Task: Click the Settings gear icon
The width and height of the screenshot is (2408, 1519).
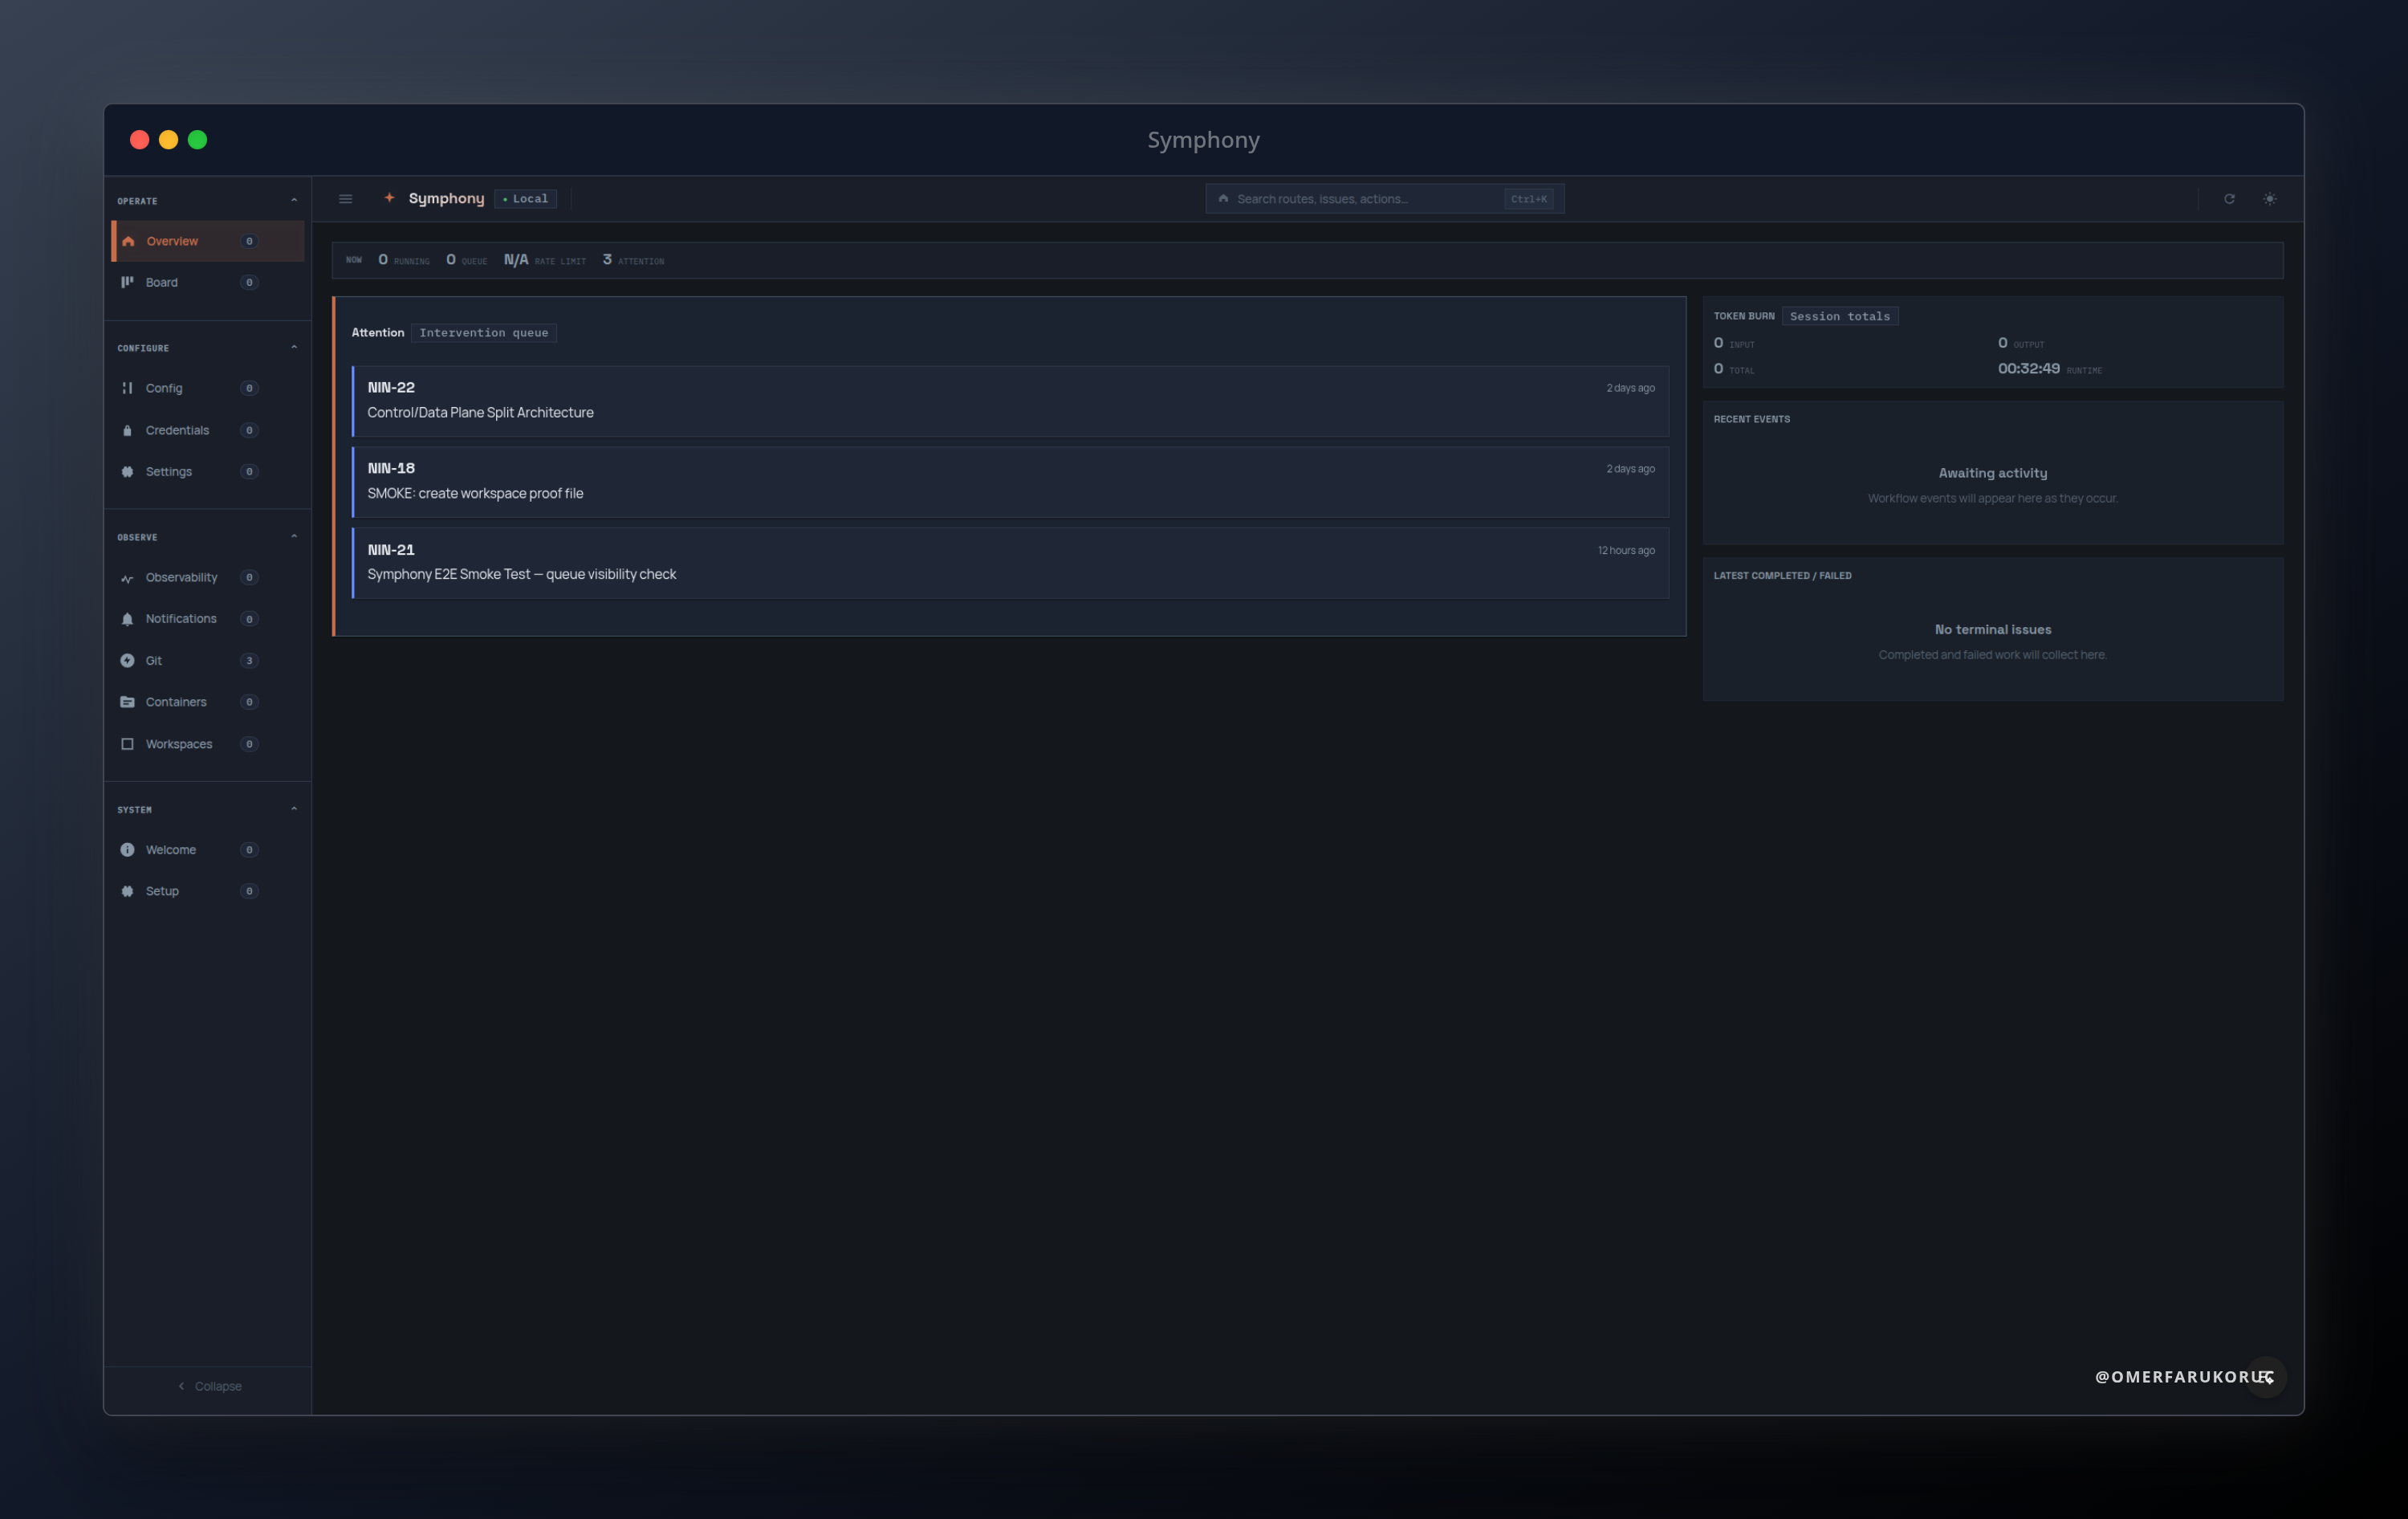Action: 127,471
